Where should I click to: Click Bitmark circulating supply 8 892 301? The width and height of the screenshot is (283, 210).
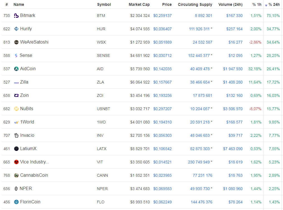pos(203,16)
